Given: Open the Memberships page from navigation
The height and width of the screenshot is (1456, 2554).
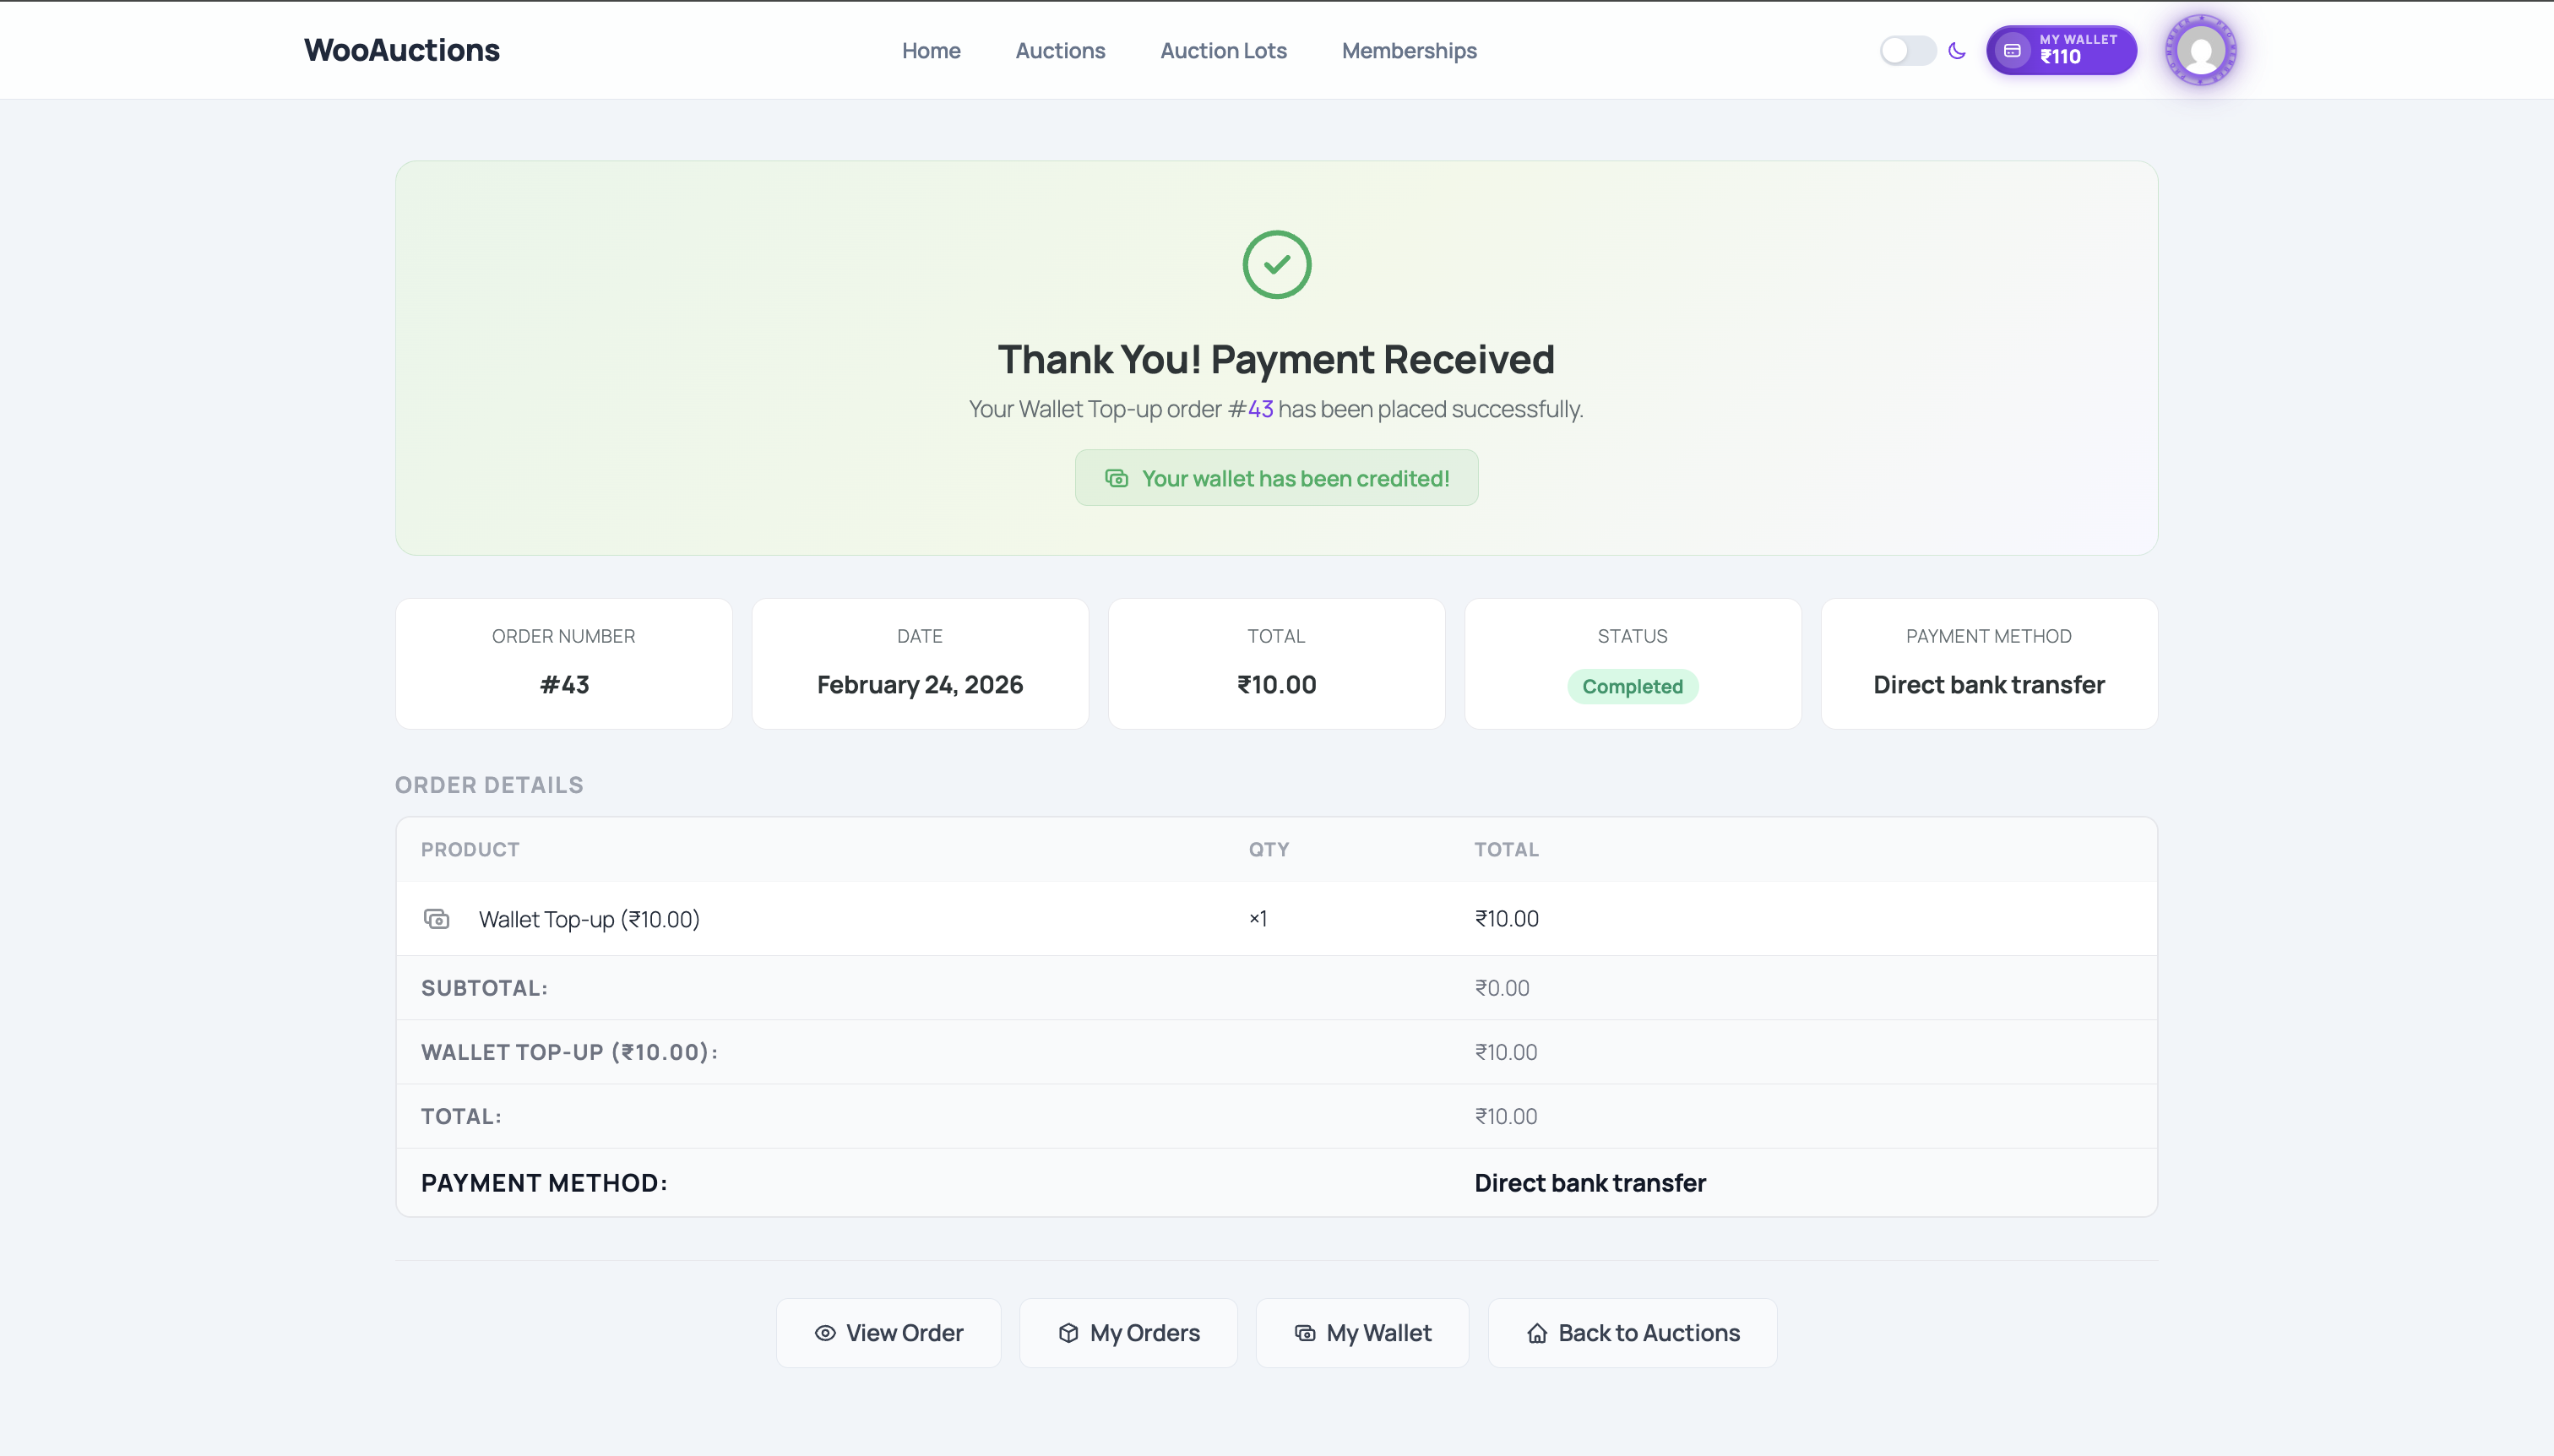Looking at the screenshot, I should [1409, 50].
